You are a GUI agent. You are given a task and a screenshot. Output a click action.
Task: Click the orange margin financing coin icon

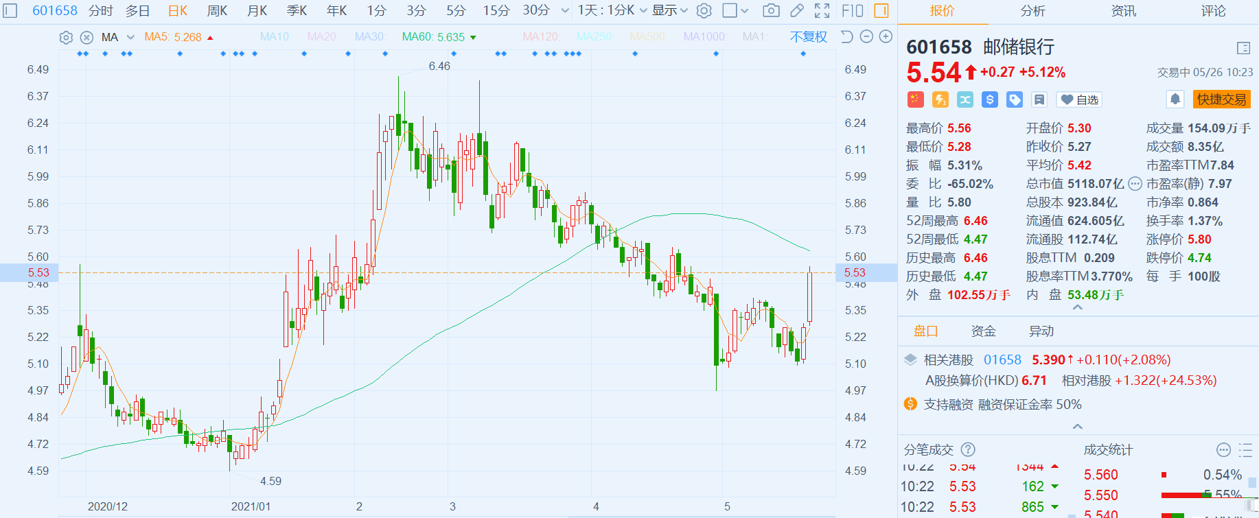(x=910, y=404)
